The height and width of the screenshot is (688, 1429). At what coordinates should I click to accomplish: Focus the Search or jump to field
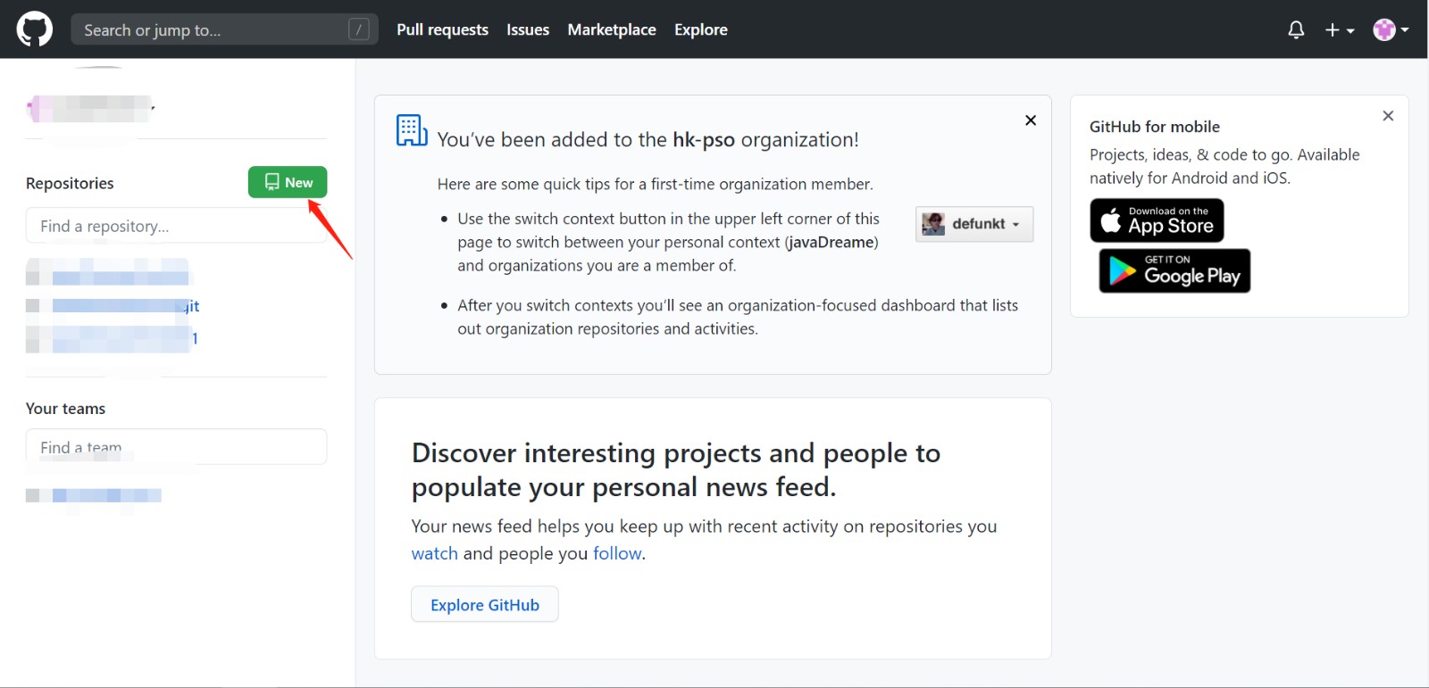click(x=224, y=29)
